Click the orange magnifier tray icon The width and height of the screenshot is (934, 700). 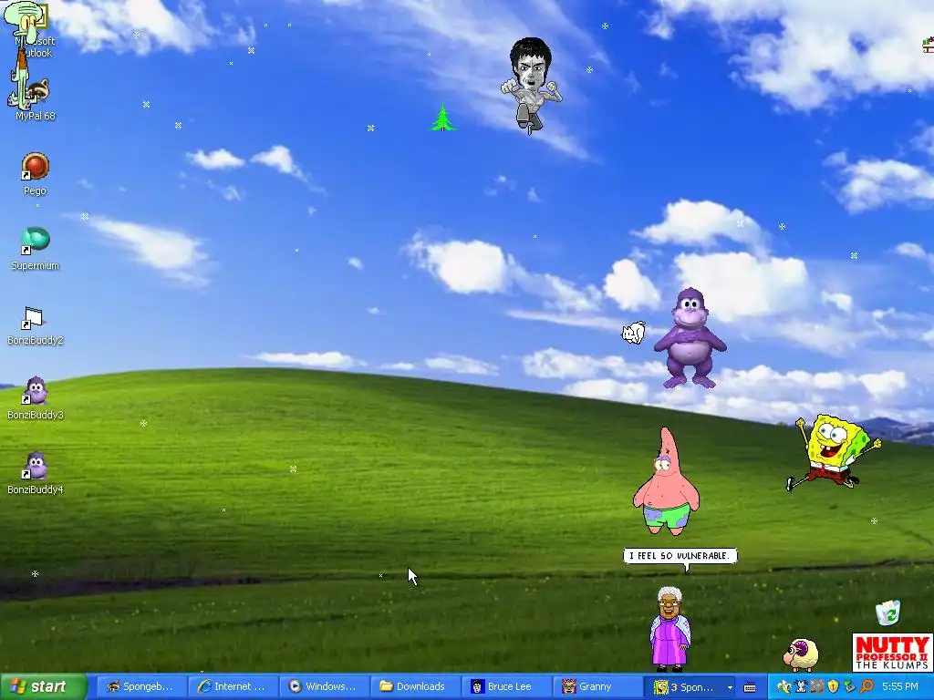tap(867, 687)
